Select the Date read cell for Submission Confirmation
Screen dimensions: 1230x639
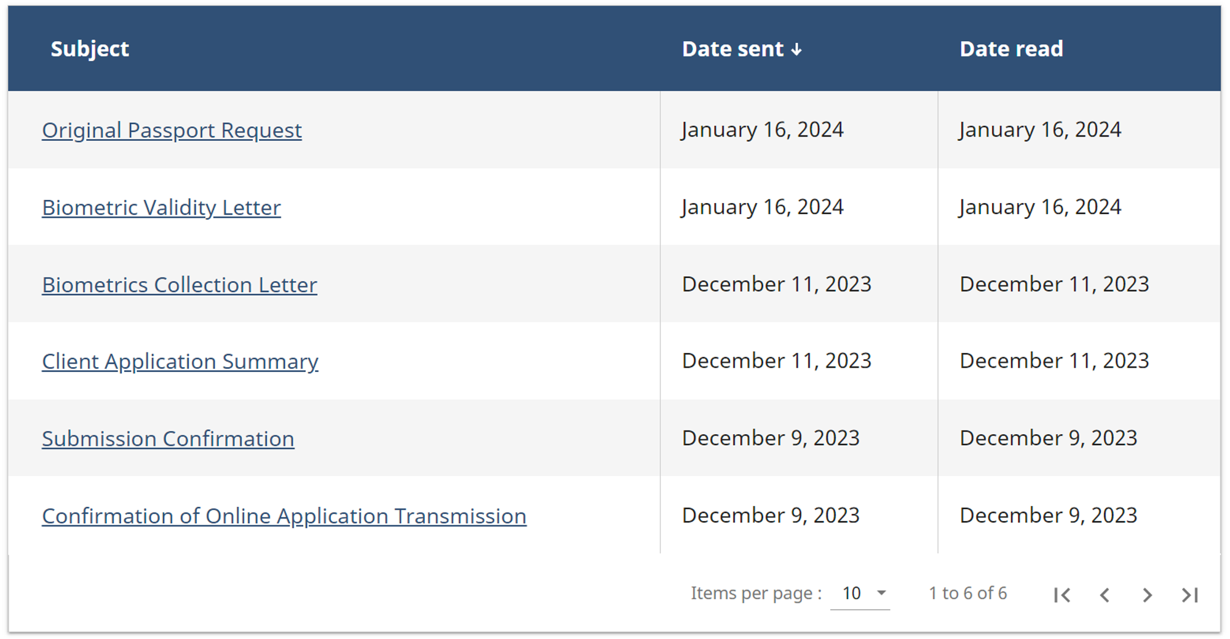1048,438
